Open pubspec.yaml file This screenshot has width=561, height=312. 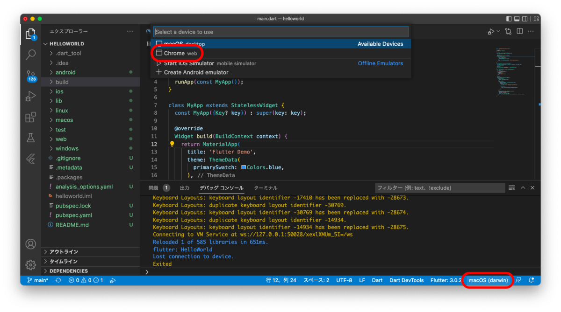pos(74,215)
